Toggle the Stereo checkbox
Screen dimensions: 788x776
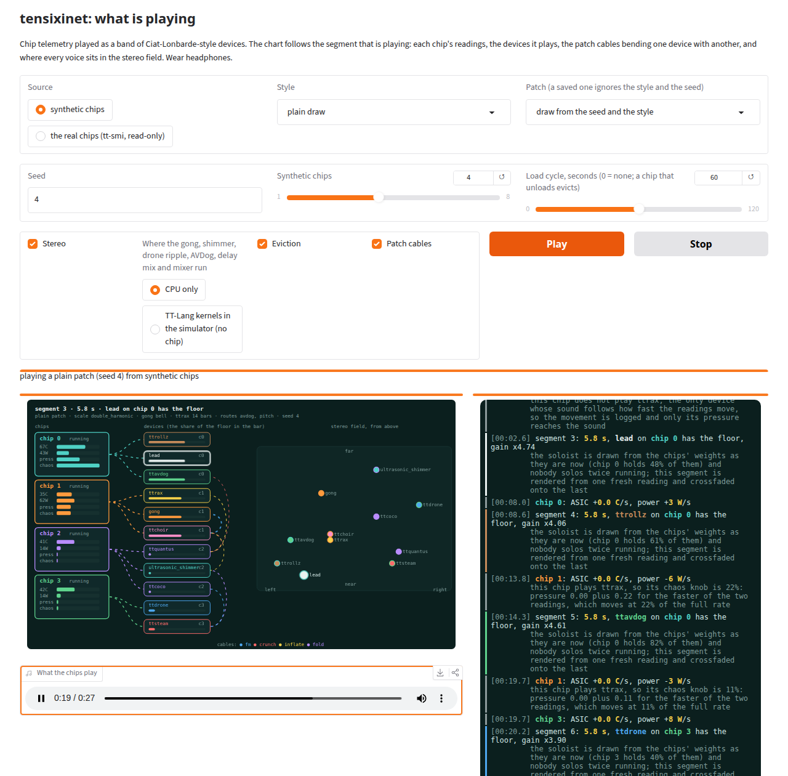pos(33,244)
